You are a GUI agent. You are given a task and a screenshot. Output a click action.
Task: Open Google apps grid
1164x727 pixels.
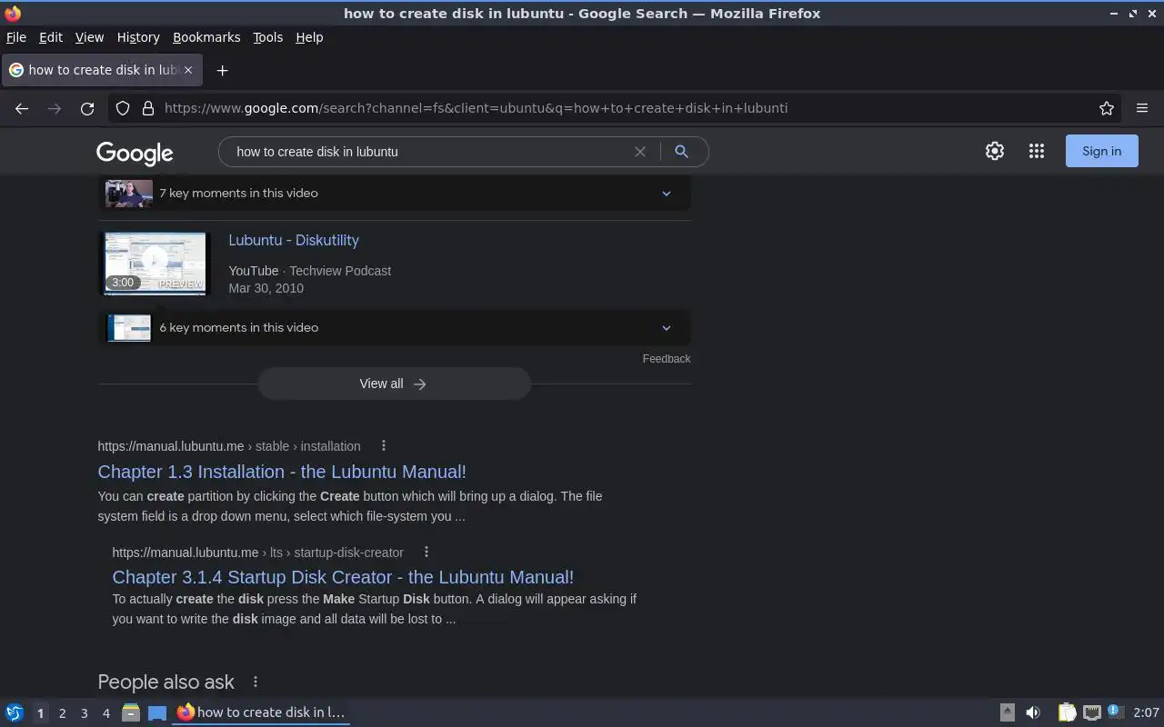[1037, 152]
